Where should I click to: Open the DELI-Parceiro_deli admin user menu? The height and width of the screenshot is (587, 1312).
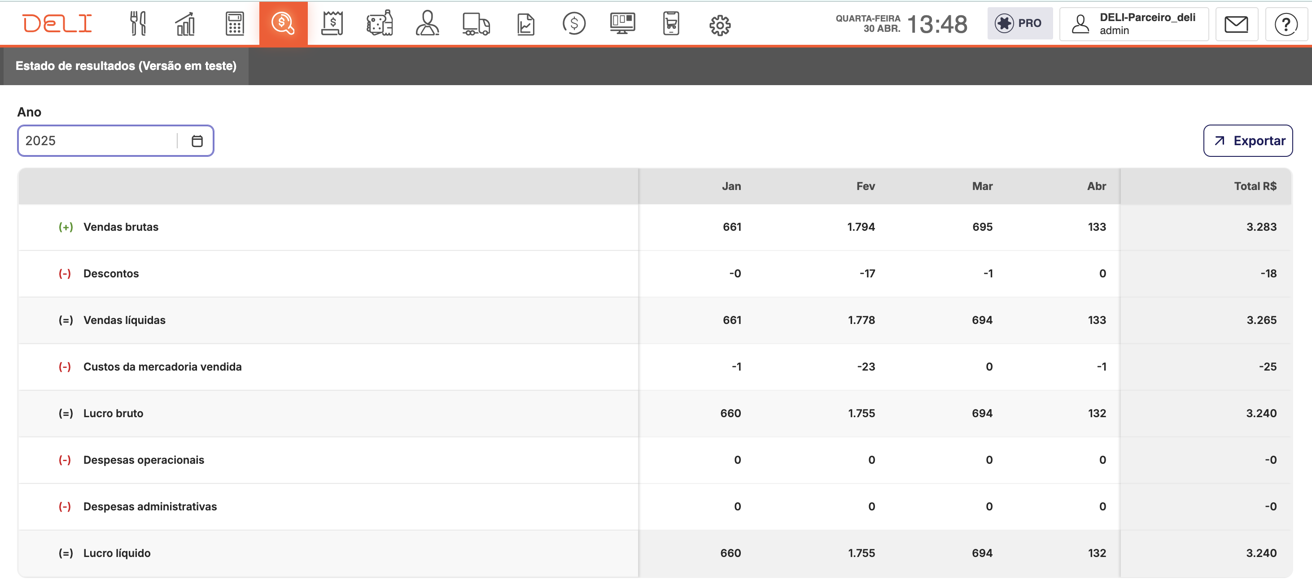coord(1134,23)
